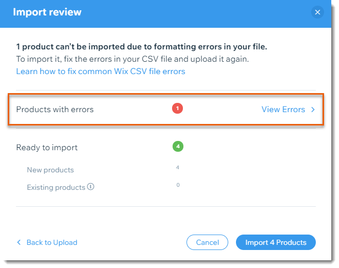Close the Import review dialog
The width and height of the screenshot is (339, 268).
[x=317, y=12]
